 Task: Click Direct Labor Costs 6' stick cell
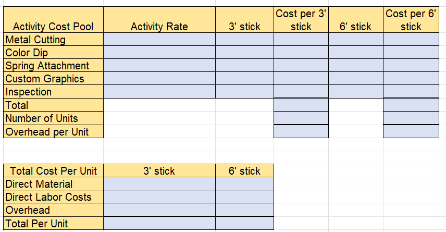tap(244, 197)
